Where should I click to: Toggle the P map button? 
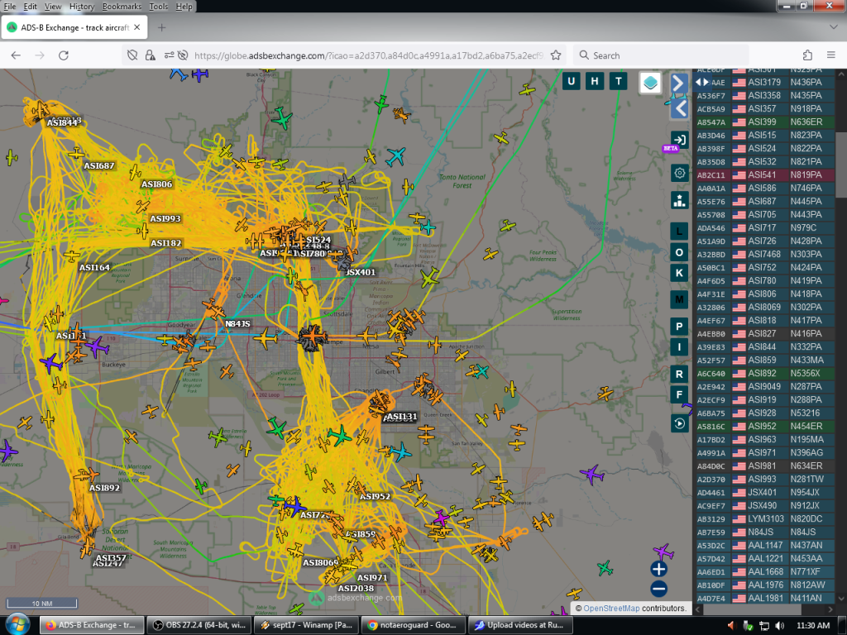coord(679,327)
